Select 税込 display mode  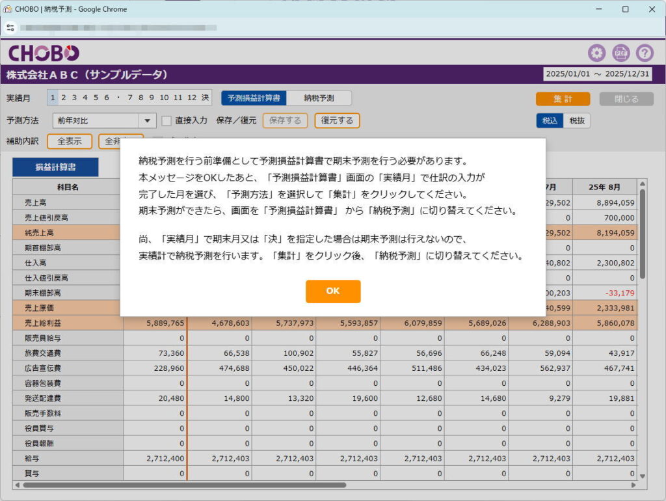pyautogui.click(x=550, y=120)
